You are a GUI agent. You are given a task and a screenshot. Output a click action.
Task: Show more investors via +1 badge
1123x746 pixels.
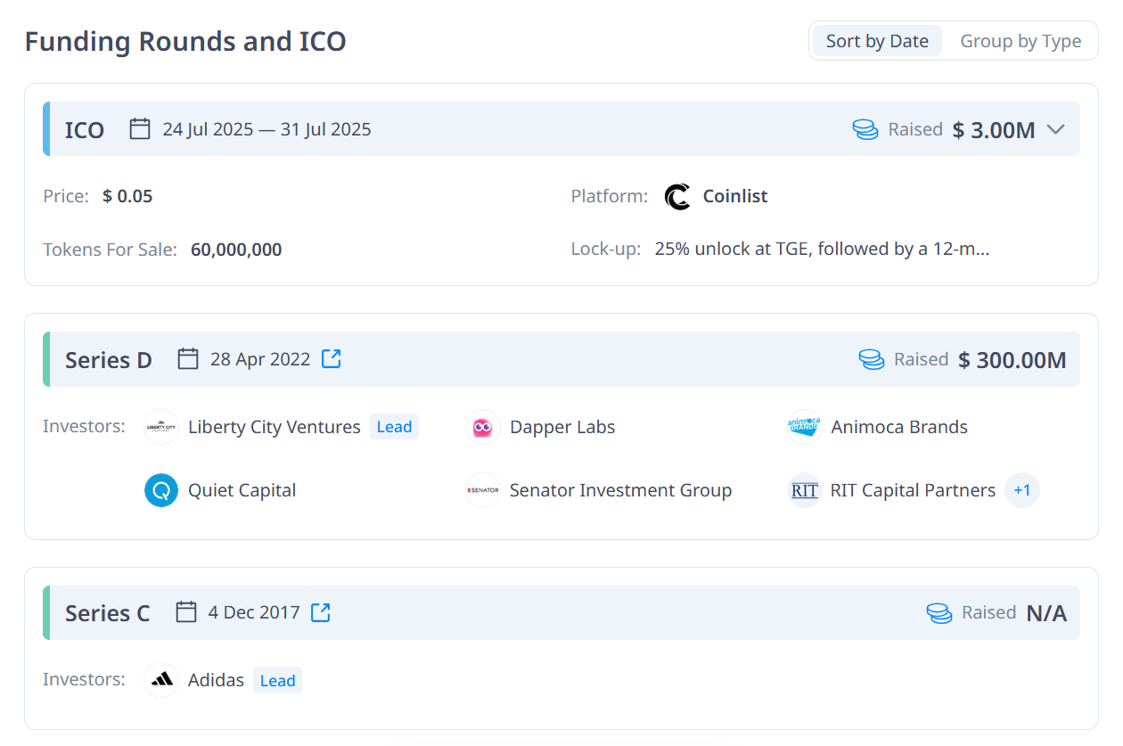point(1022,490)
